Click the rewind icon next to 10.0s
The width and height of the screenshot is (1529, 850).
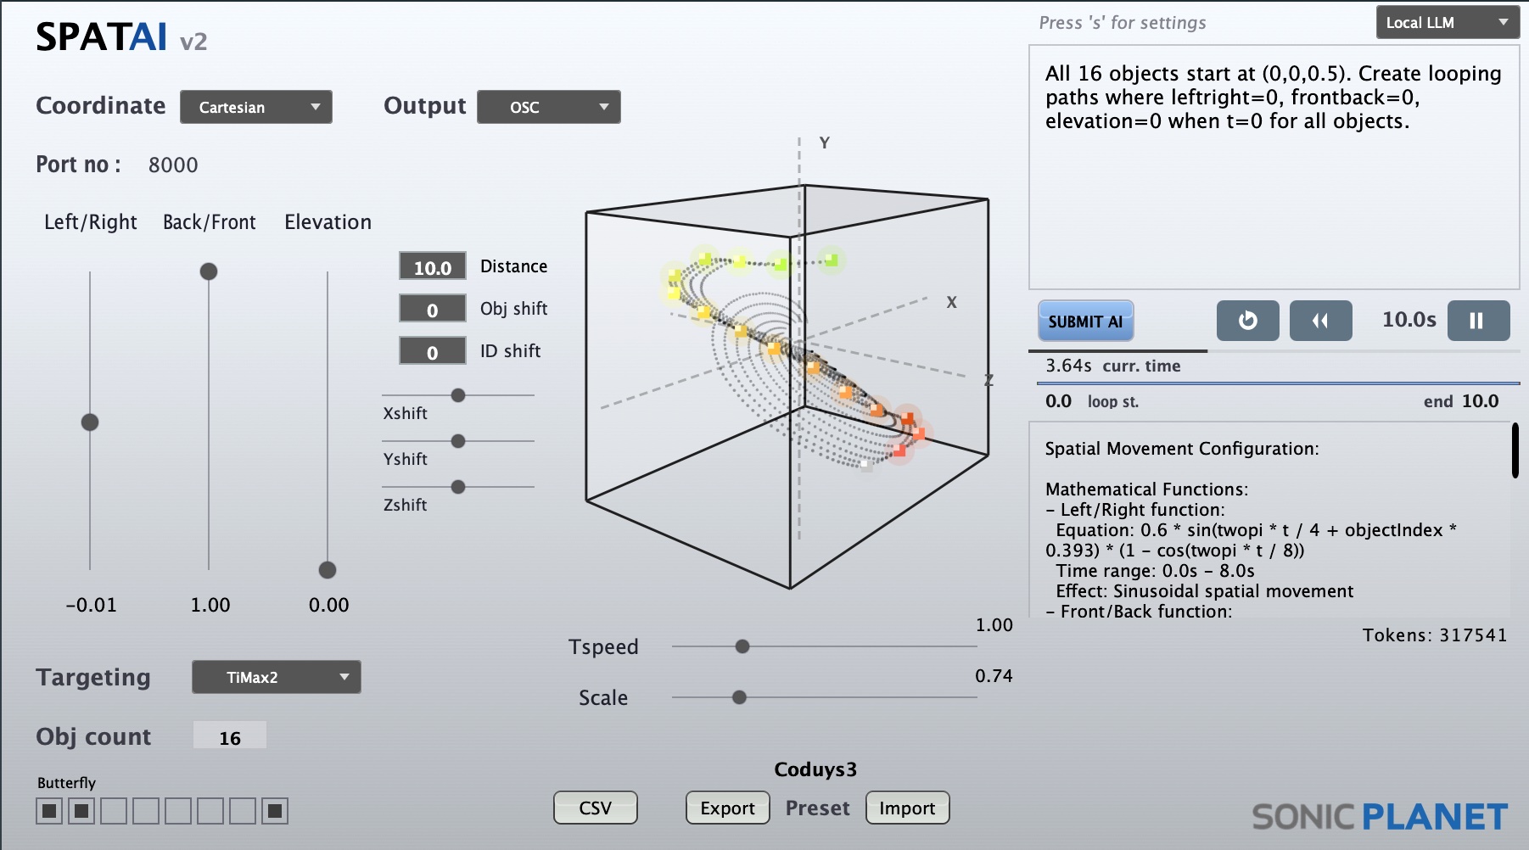(1320, 321)
